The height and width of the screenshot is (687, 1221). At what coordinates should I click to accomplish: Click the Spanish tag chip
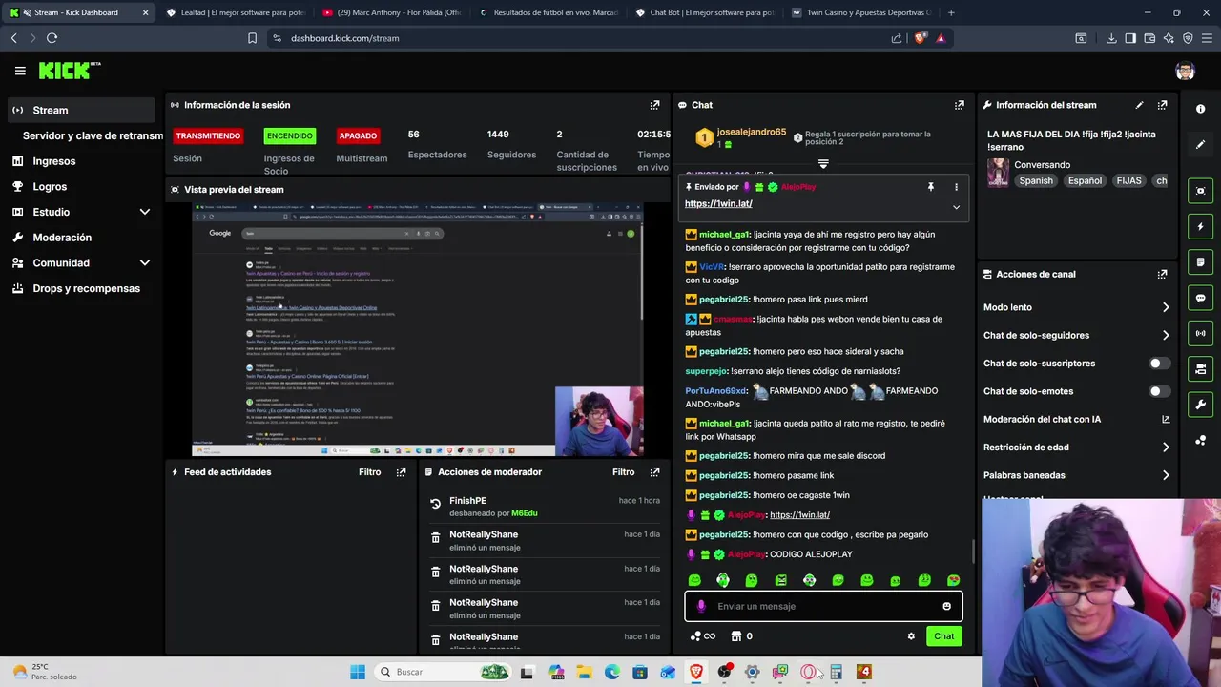(x=1036, y=180)
